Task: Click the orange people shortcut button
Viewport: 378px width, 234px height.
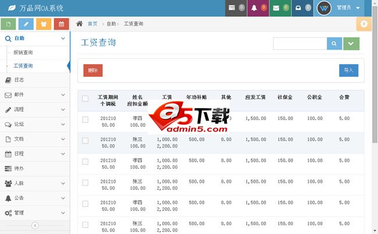Action: pyautogui.click(x=44, y=24)
